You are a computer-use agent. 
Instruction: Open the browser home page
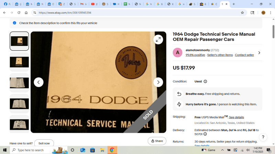coord(26,13)
